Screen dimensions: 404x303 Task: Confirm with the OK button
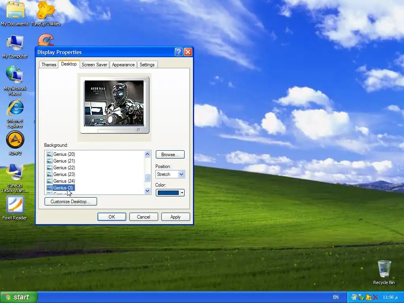pyautogui.click(x=112, y=217)
